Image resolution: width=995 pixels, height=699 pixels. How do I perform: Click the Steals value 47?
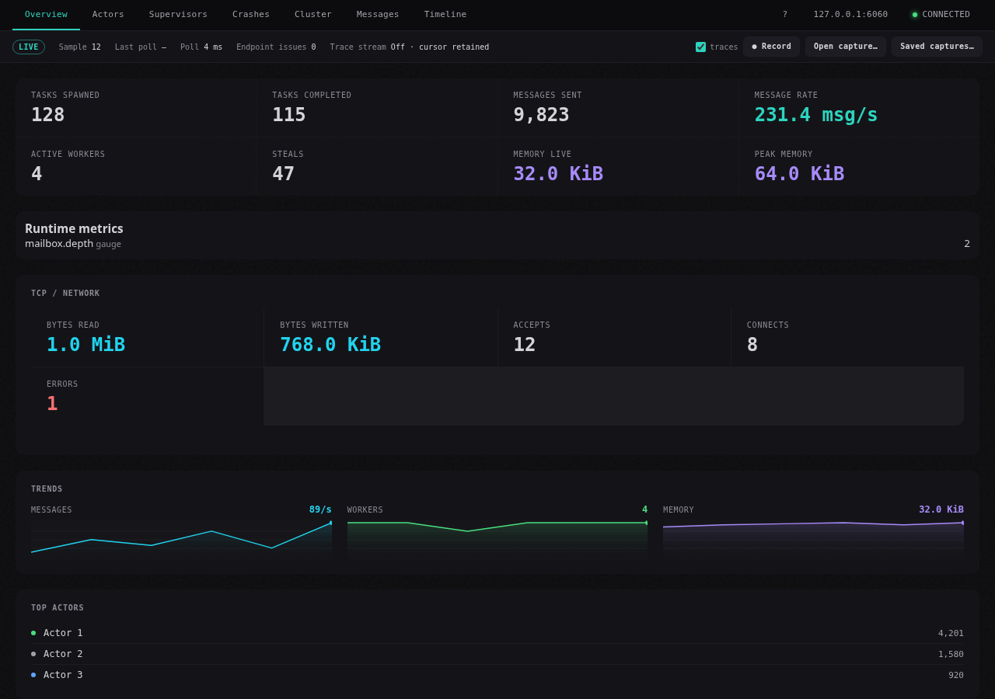coord(284,174)
